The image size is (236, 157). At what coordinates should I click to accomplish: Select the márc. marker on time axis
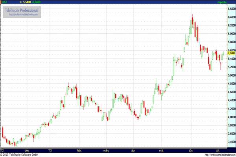pos(106,150)
